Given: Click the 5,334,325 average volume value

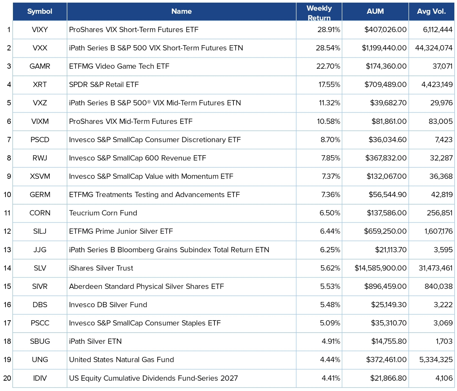Looking at the screenshot, I should (436, 360).
